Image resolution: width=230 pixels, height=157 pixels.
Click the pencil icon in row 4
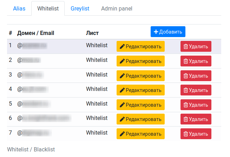pos(122,90)
